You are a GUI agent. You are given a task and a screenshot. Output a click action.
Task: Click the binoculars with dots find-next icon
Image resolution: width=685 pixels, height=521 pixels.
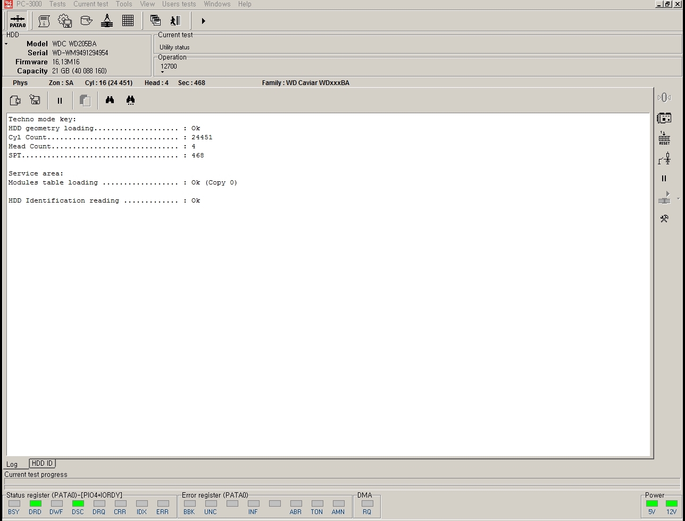coord(130,100)
